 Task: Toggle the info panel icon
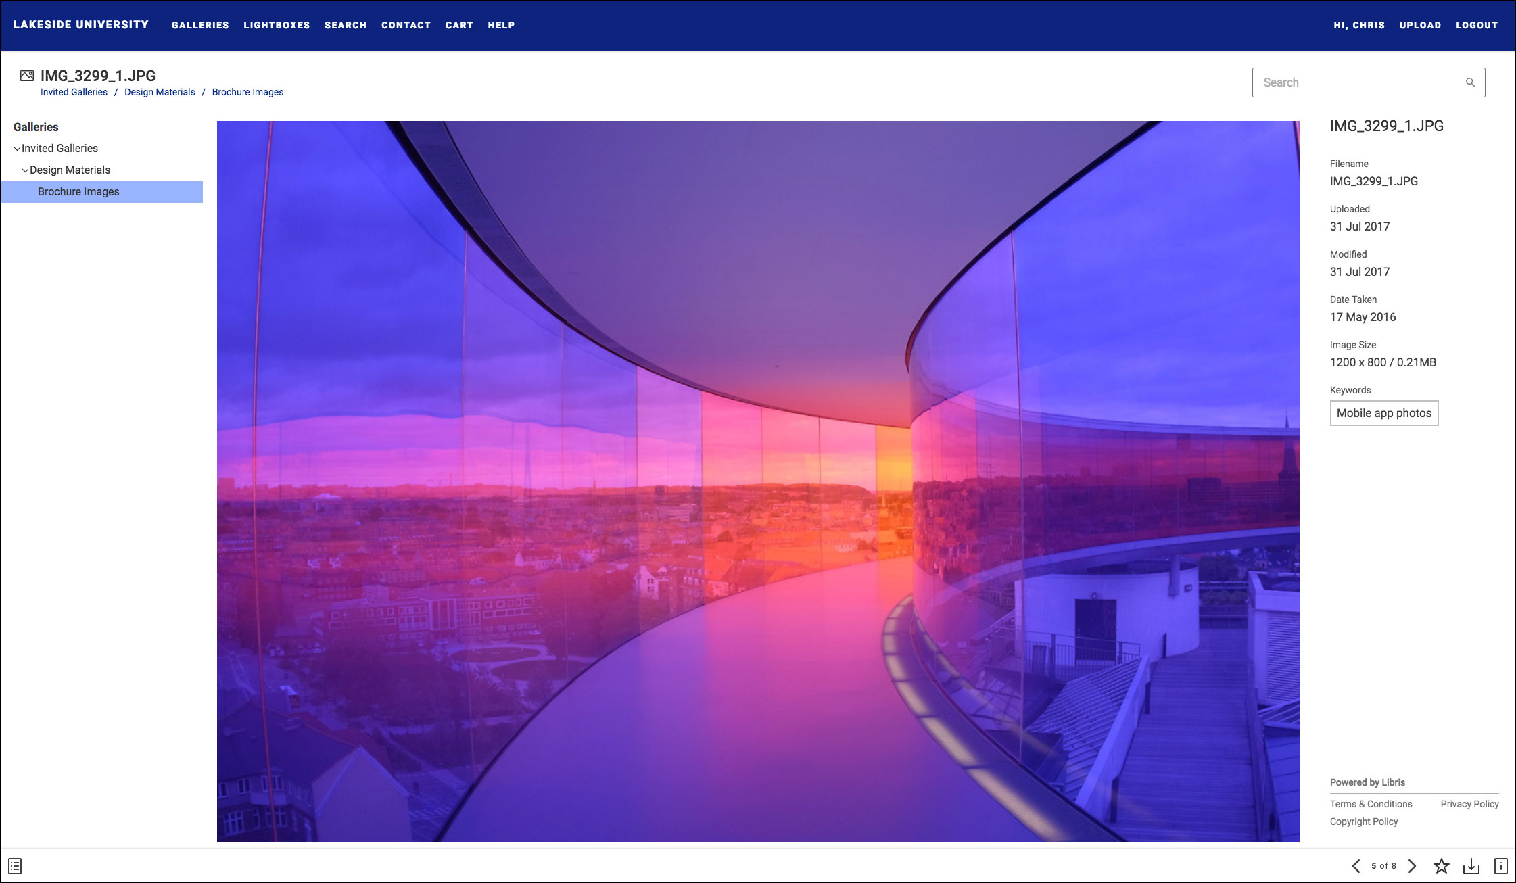[x=1500, y=866]
